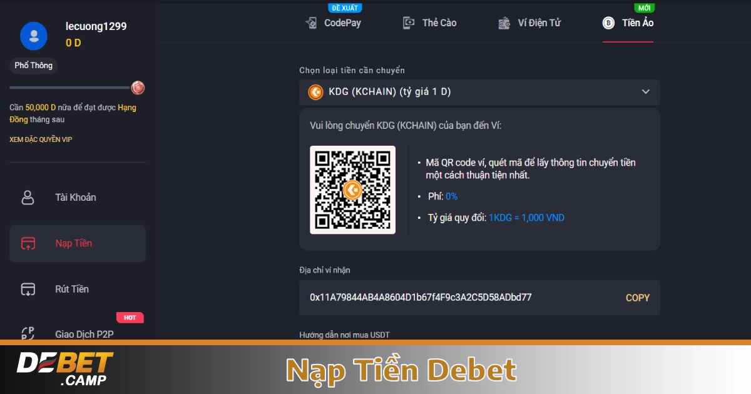The image size is (751, 394).
Task: Click the wallet address field
Action: point(479,298)
